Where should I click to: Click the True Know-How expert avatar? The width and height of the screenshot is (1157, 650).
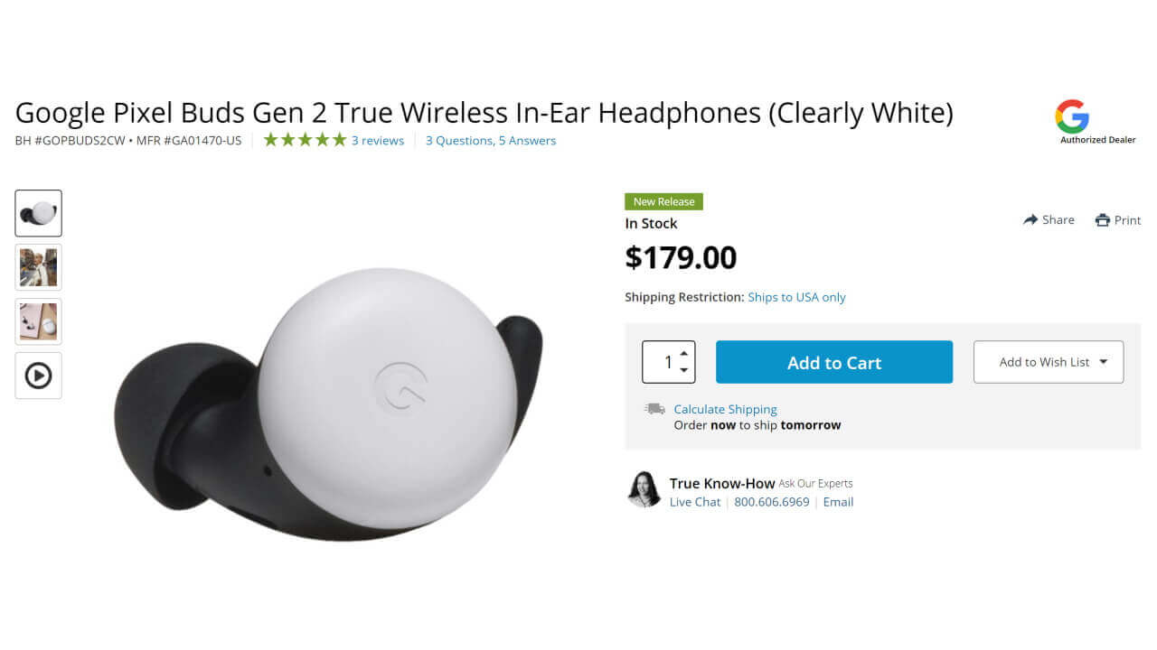point(644,489)
